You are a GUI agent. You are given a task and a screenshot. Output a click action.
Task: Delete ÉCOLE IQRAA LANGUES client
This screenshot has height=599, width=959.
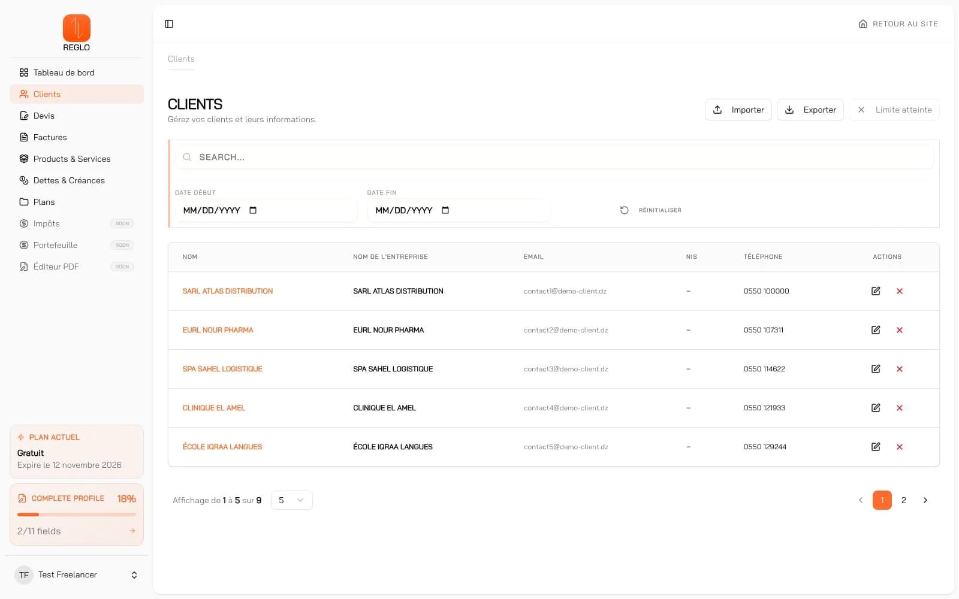pos(900,447)
